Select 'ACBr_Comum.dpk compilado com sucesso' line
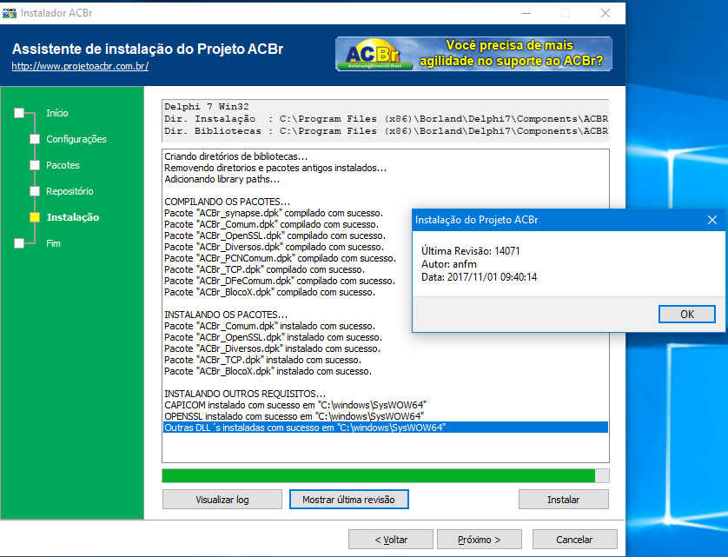The image size is (728, 557). tap(271, 224)
